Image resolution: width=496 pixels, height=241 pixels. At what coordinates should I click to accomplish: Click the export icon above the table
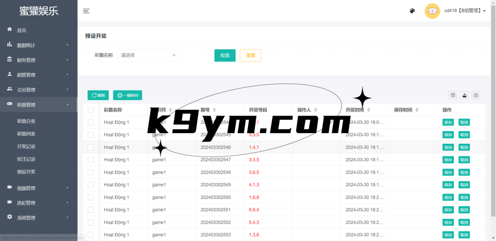[465, 95]
